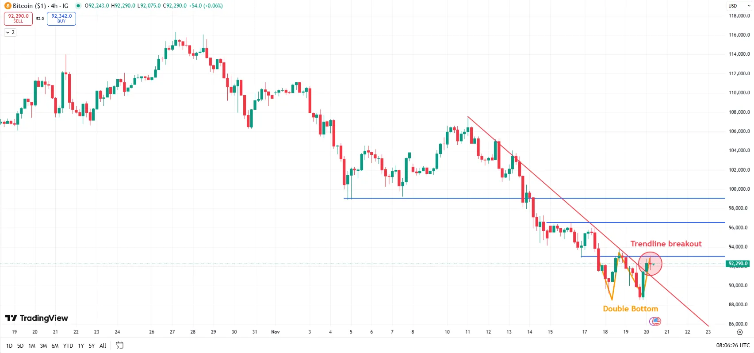The image size is (754, 353).
Task: Switch to the 6M range
Action: click(x=55, y=345)
